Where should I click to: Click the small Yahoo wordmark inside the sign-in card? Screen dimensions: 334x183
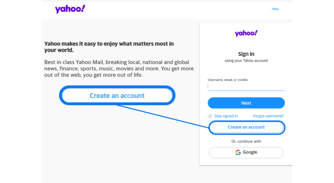(x=246, y=33)
